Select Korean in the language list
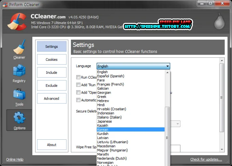The height and width of the screenshot is (166, 232). pyautogui.click(x=131, y=129)
